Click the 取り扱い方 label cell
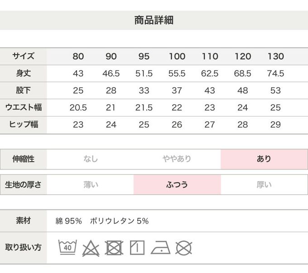Viewport: 308px width, 273px height. (x=23, y=247)
